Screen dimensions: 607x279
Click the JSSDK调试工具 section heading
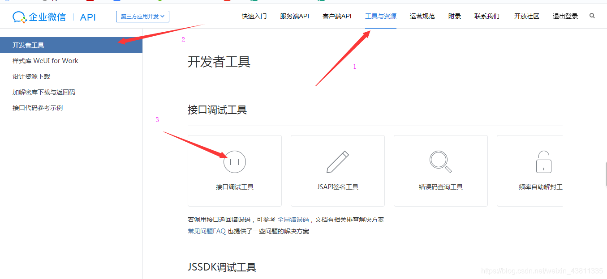(222, 267)
